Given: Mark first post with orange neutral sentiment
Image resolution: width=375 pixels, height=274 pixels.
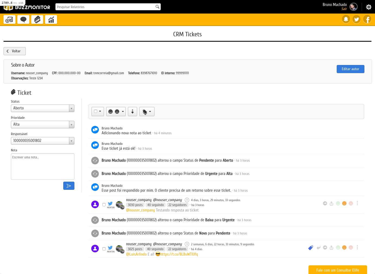Looking at the screenshot, I should [344, 203].
